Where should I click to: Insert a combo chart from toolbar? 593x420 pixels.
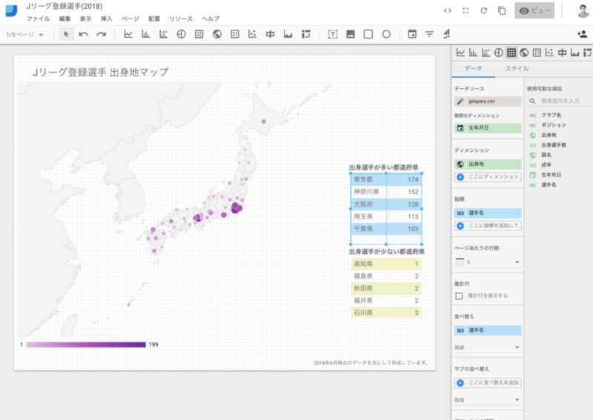click(x=163, y=34)
